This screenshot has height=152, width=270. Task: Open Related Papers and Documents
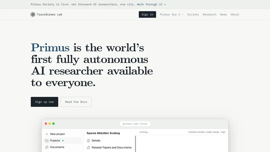click(112, 147)
